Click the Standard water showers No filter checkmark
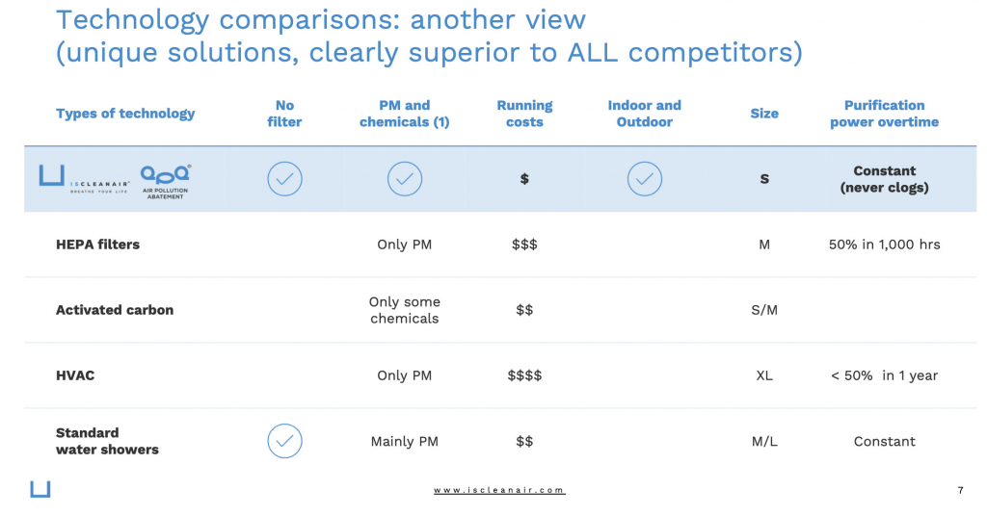 coord(284,441)
